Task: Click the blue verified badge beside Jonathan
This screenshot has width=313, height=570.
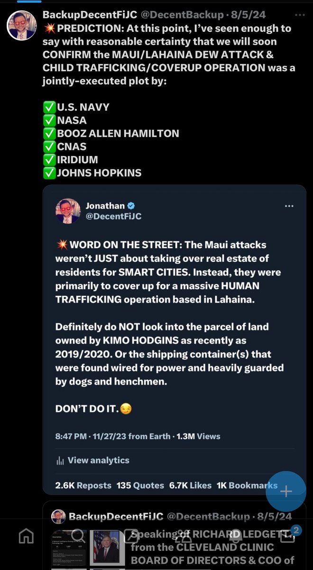Action: [x=131, y=206]
